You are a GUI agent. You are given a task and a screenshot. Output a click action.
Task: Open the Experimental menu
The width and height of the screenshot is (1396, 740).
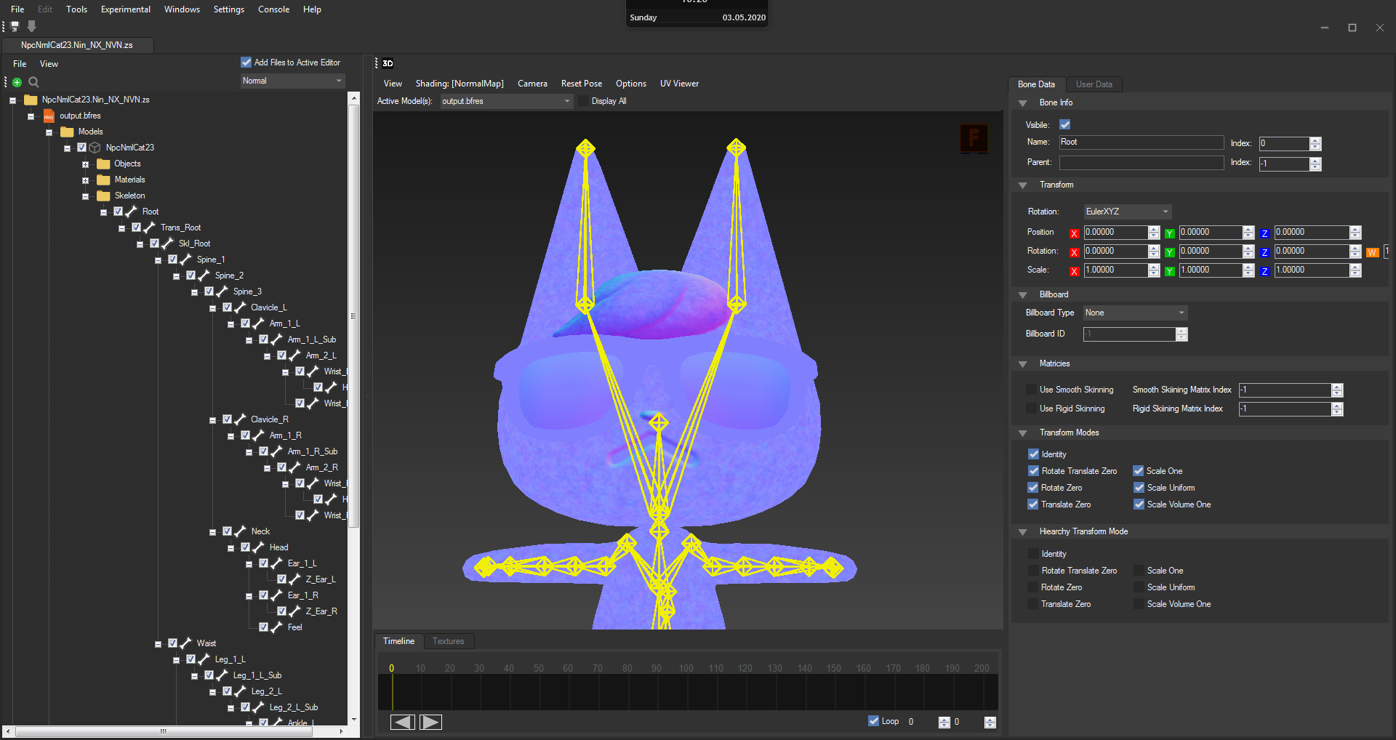126,9
